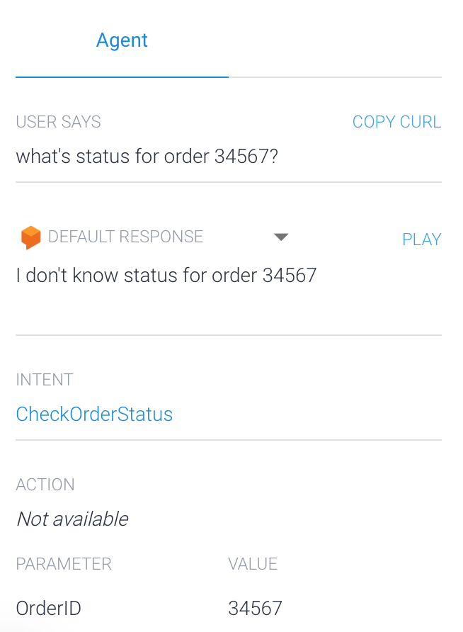The image size is (463, 632).
Task: Switch to the Agent tab
Action: point(122,40)
